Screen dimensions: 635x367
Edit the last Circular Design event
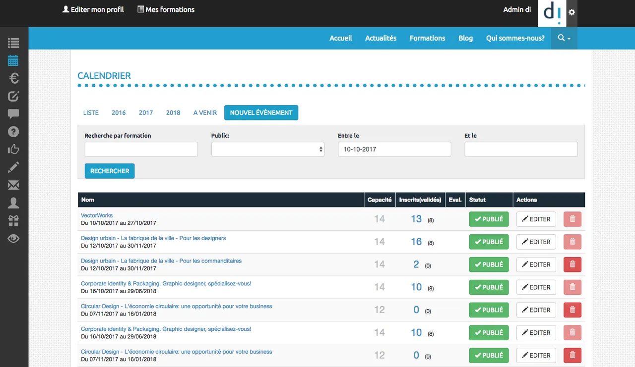click(x=536, y=355)
